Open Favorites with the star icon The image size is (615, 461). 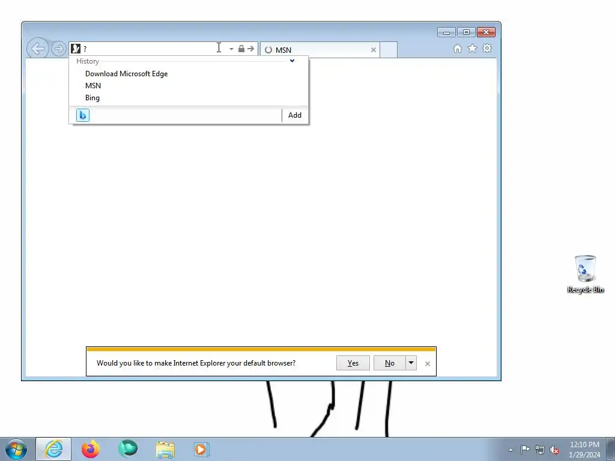[472, 48]
